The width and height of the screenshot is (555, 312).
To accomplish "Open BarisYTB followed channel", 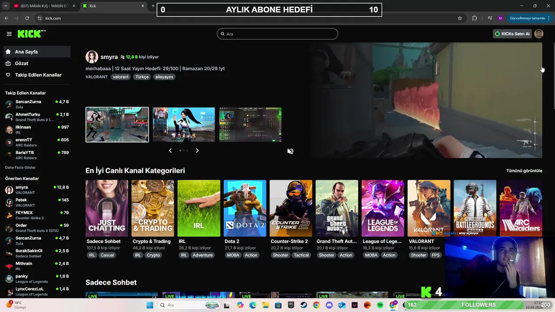I will [x=37, y=155].
